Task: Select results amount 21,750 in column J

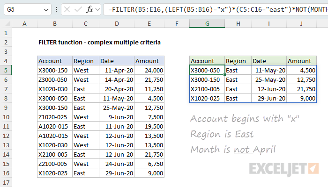Action: (x=301, y=89)
